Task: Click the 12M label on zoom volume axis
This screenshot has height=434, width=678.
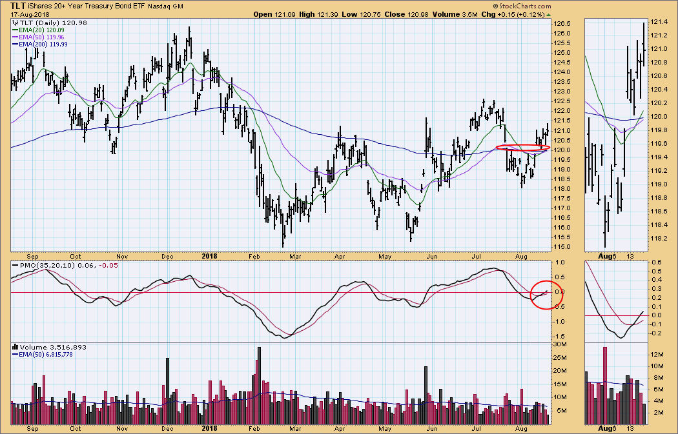Action: click(x=657, y=354)
